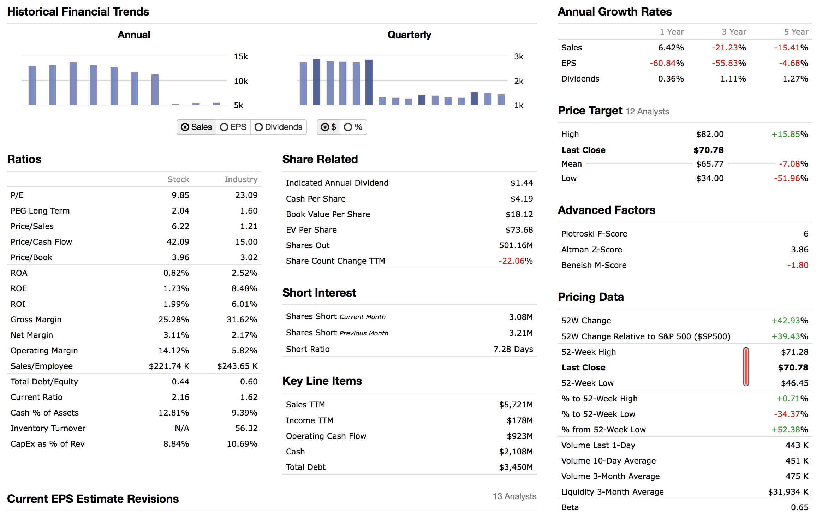Click the Short Ratio row
This screenshot has width=822, height=519.
(308, 349)
